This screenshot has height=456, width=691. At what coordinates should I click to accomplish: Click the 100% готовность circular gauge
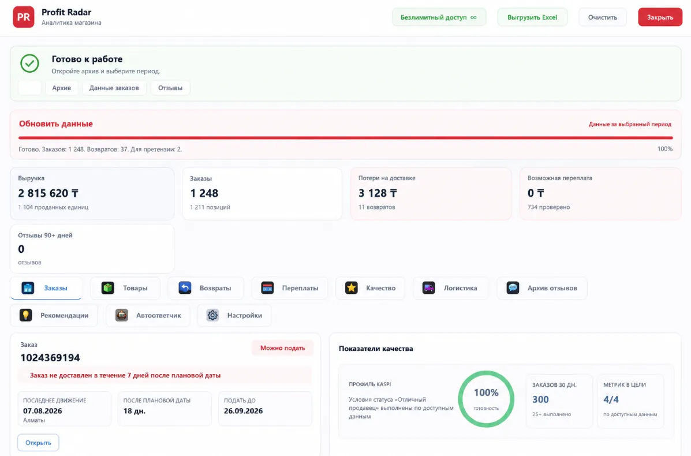[486, 399]
